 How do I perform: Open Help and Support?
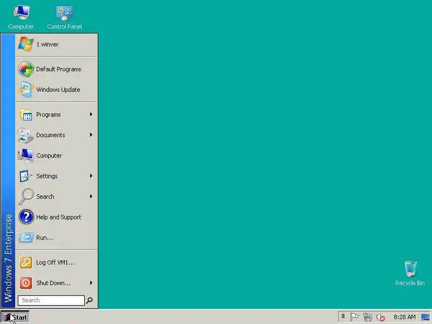57,217
